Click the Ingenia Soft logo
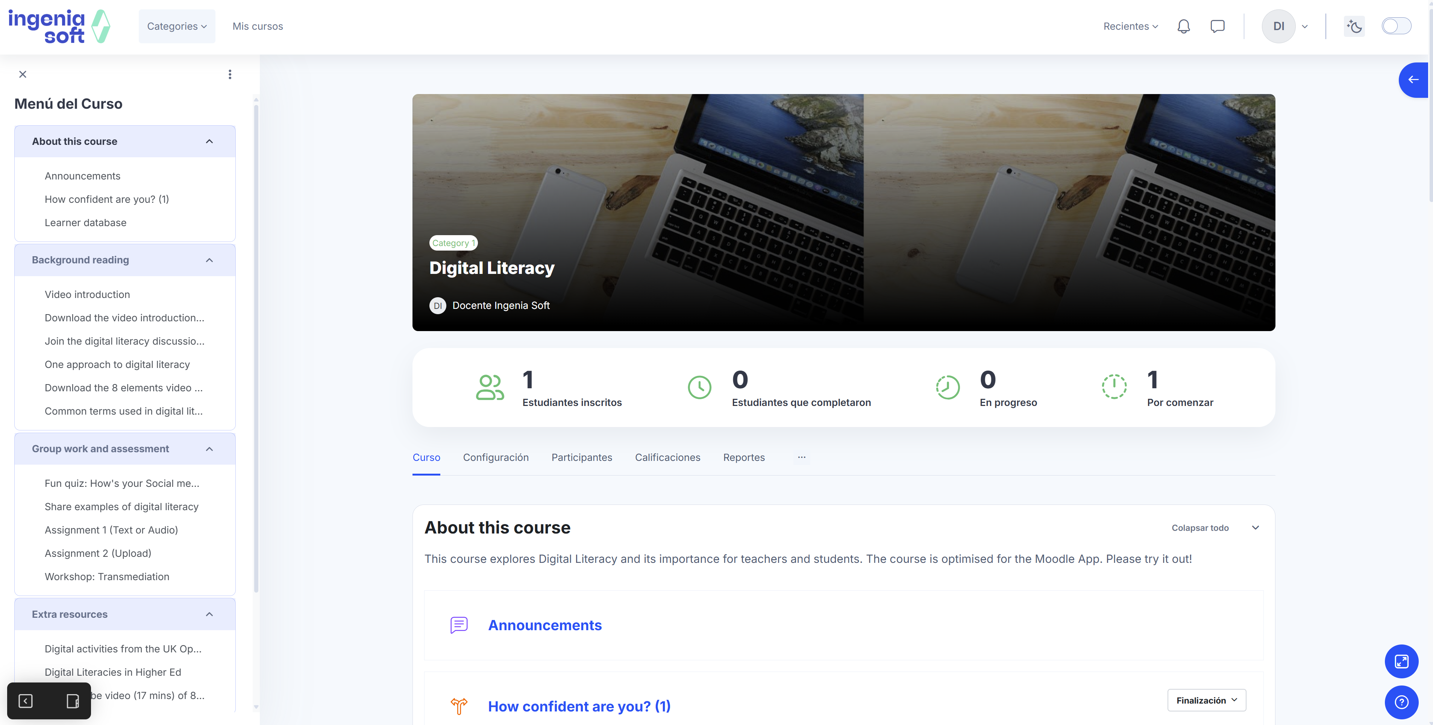The image size is (1433, 725). [x=59, y=26]
